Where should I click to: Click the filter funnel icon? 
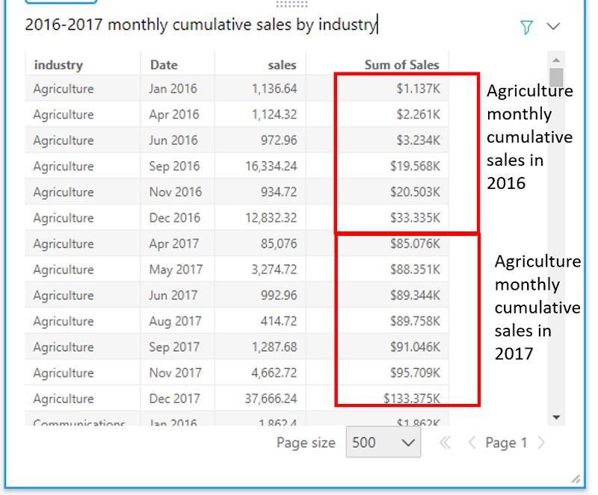click(526, 27)
